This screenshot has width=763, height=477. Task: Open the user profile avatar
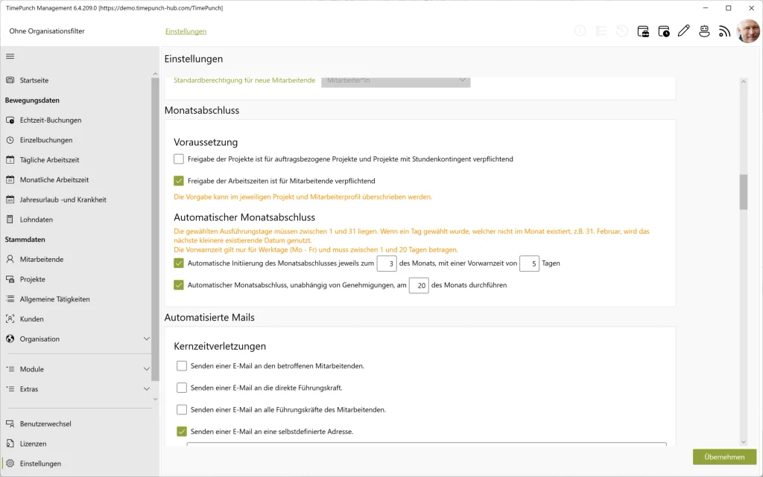pyautogui.click(x=748, y=31)
